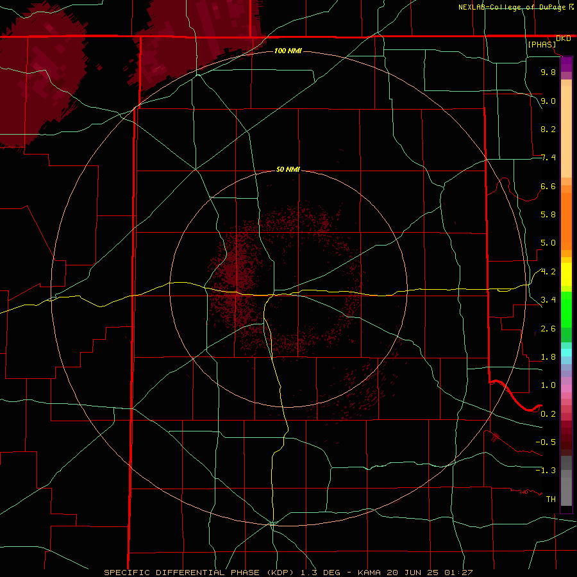Select the 5.0 scale value
The width and height of the screenshot is (577, 577).
[548, 243]
